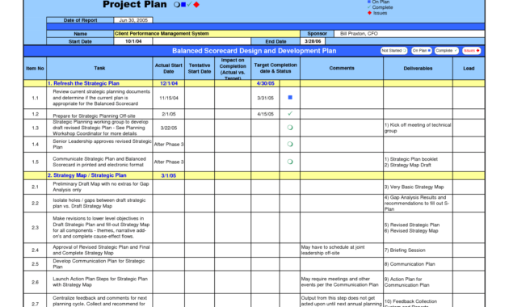This screenshot has width=509, height=307.
Task: Click the Tentative Start Date column header
Action: point(200,68)
